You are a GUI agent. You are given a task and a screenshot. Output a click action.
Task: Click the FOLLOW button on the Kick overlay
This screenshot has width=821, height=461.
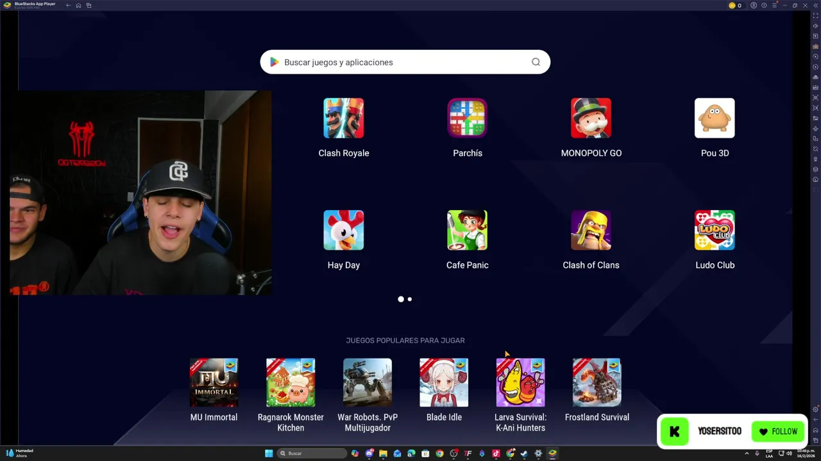[x=777, y=432]
